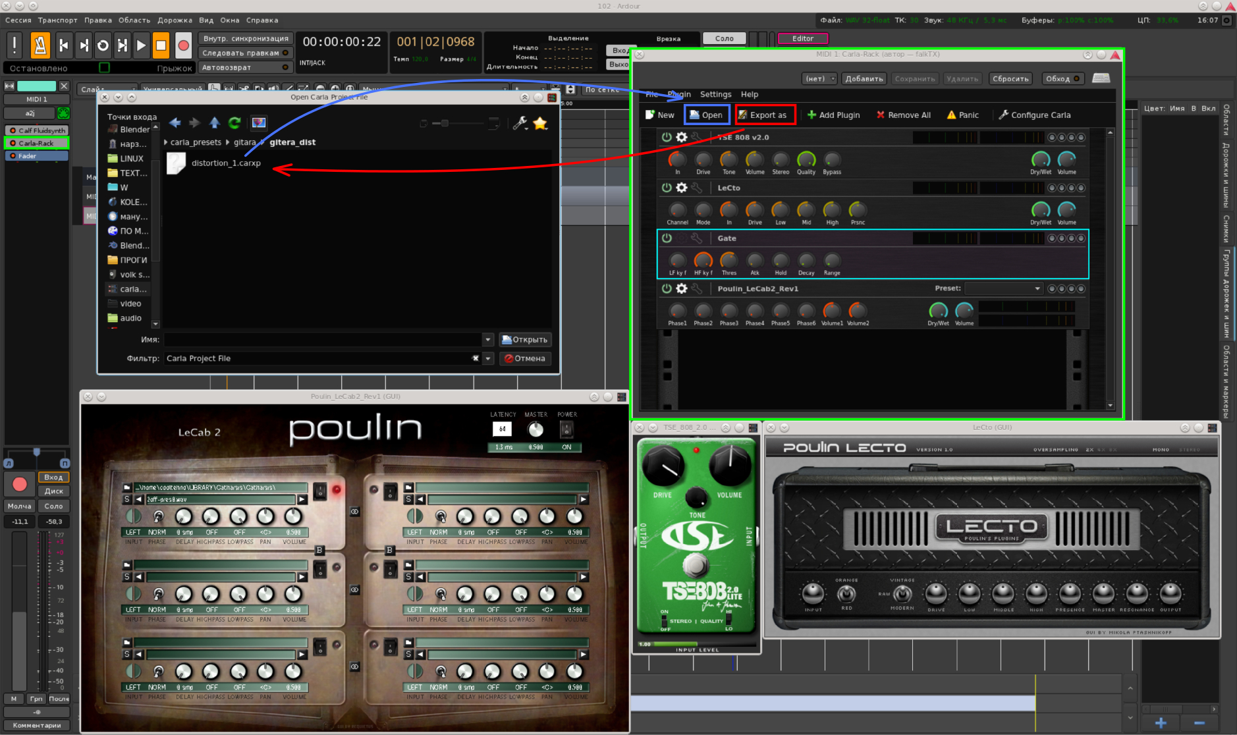Viewport: 1237px width, 735px height.
Task: Refresh the file dialog listing
Action: coord(234,122)
